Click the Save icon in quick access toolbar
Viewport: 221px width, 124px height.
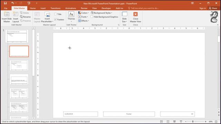pyautogui.click(x=6, y=3)
